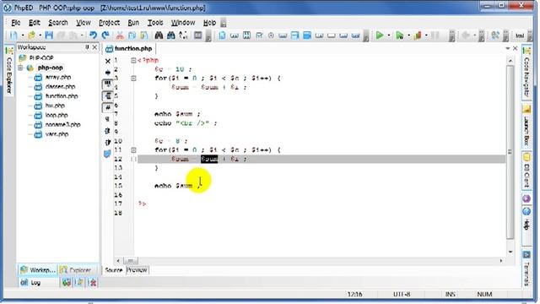Image resolution: width=540 pixels, height=304 pixels.
Task: Toggle paragraph marks gutter button
Action: [108, 119]
